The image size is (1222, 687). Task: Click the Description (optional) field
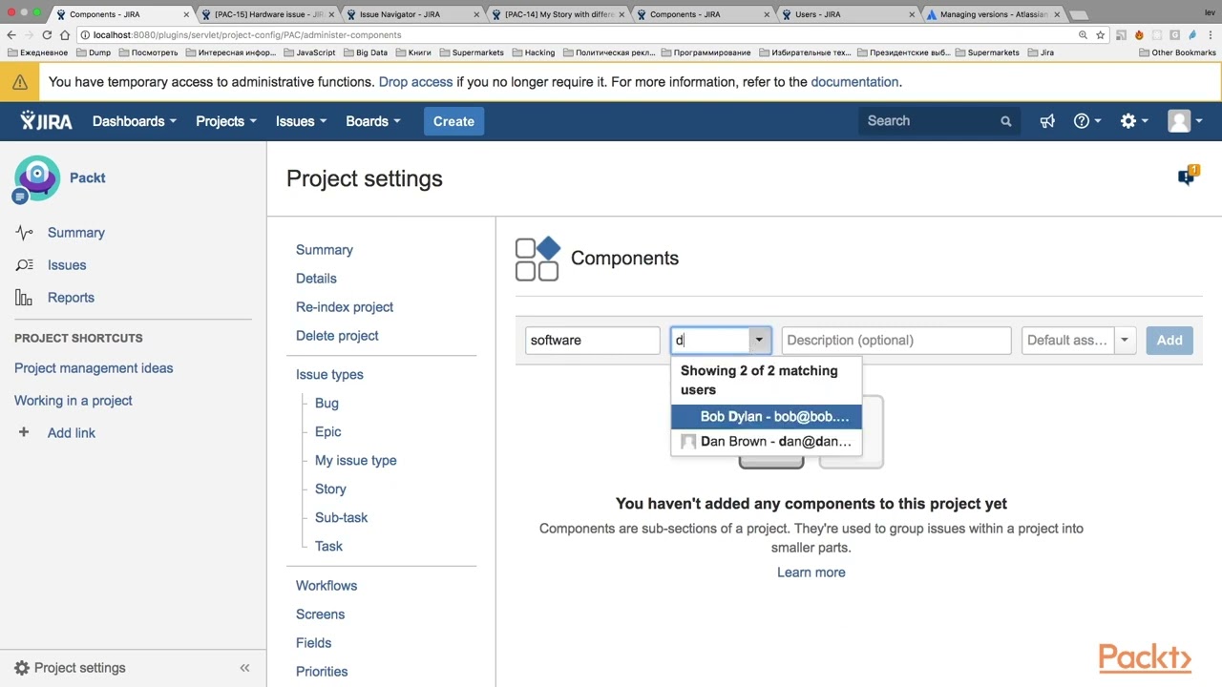click(896, 341)
